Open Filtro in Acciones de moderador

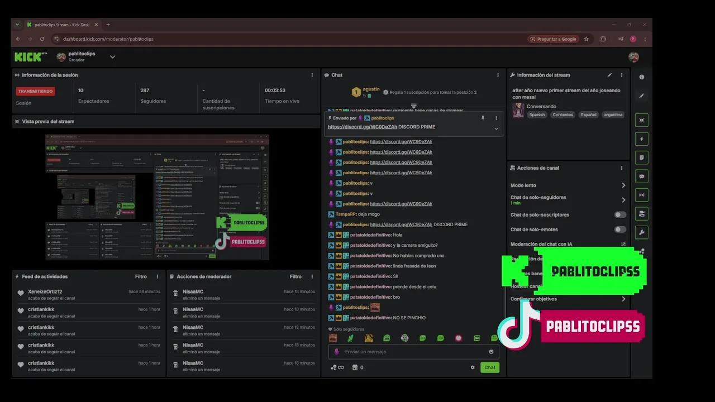click(x=295, y=276)
